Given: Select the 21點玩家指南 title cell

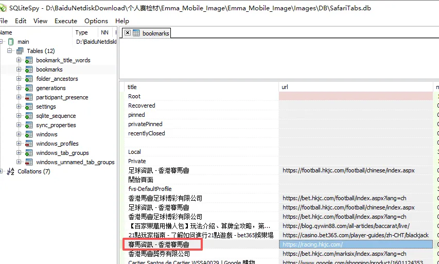Looking at the screenshot, I should pyautogui.click(x=201, y=235).
